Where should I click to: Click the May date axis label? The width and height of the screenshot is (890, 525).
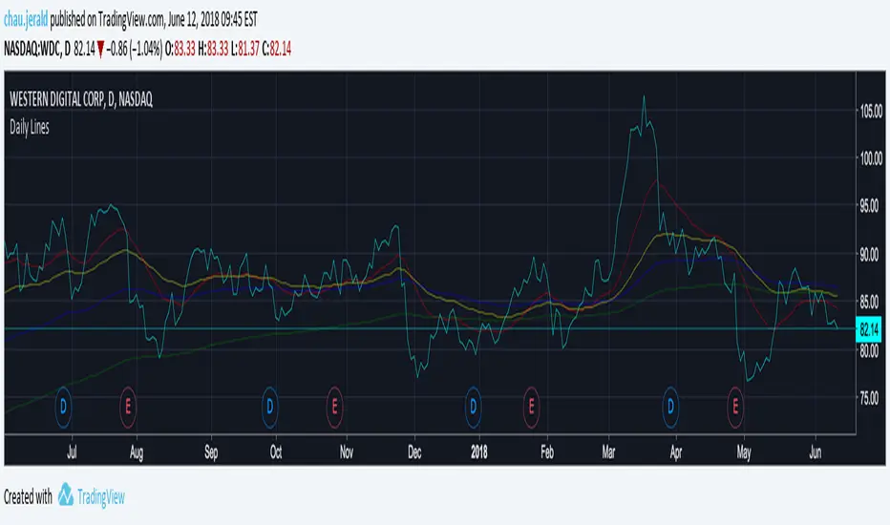click(744, 452)
